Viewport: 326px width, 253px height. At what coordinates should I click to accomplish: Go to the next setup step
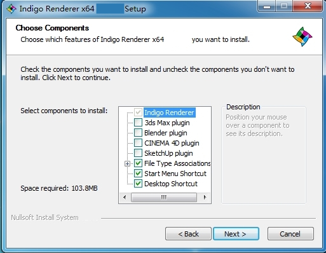236,234
